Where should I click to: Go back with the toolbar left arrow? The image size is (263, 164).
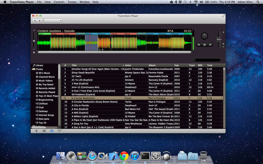(x=35, y=21)
